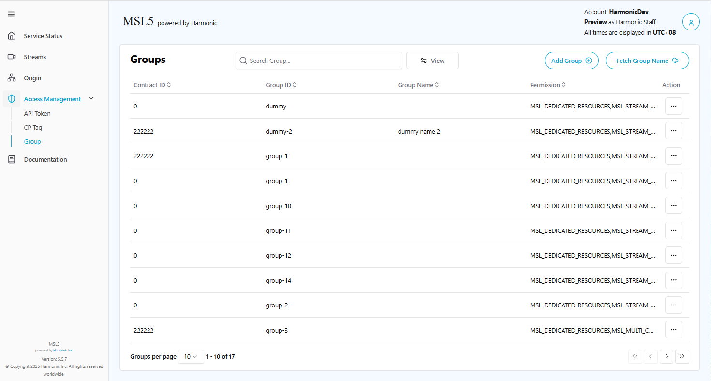
Task: Open the View column options
Action: point(432,61)
